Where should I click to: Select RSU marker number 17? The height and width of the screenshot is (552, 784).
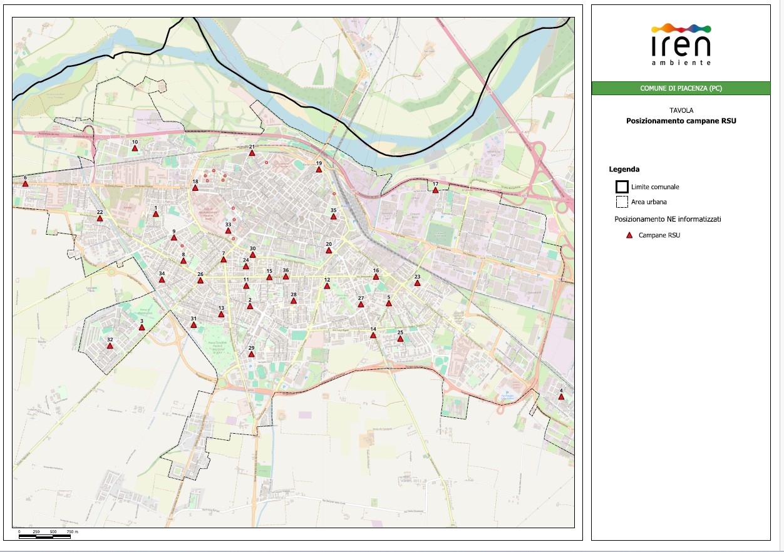pyautogui.click(x=435, y=190)
